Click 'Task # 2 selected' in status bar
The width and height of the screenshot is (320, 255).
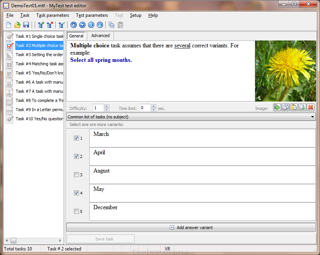[64, 249]
